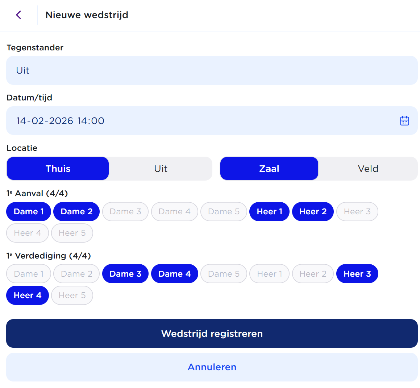420x388 pixels.
Task: Select Dame 5 for 1e Verdediging
Action: pos(224,273)
